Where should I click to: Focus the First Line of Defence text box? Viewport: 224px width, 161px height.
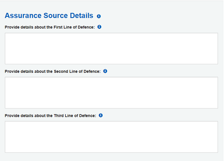[x=111, y=49]
